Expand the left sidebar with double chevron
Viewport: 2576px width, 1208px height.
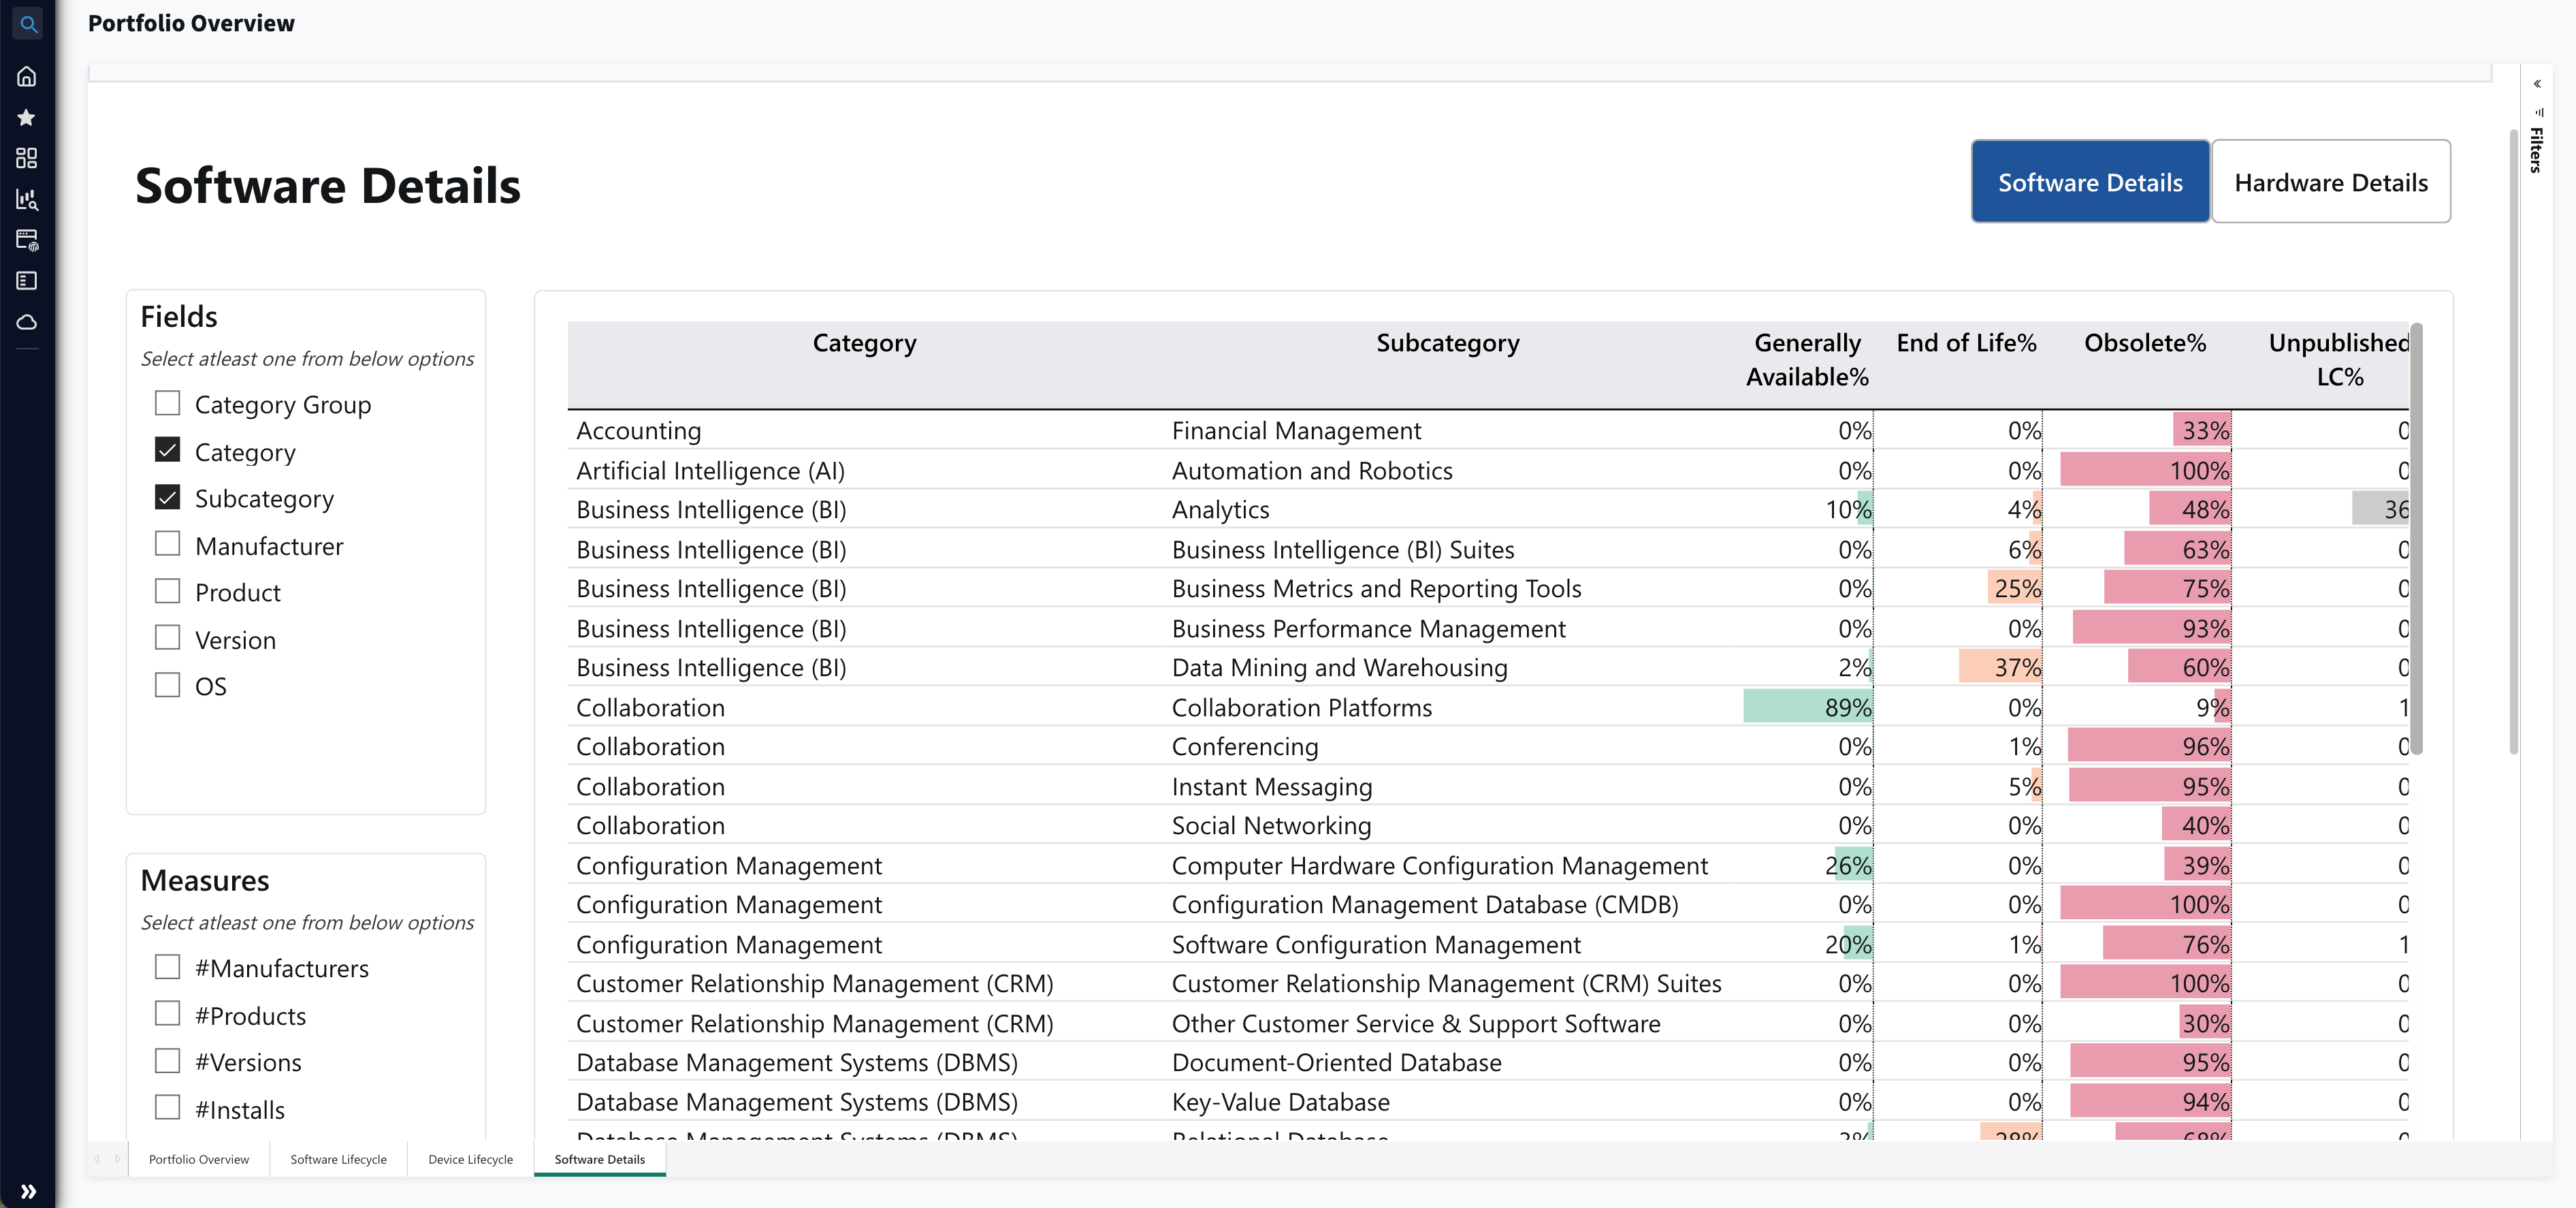coord(28,1191)
